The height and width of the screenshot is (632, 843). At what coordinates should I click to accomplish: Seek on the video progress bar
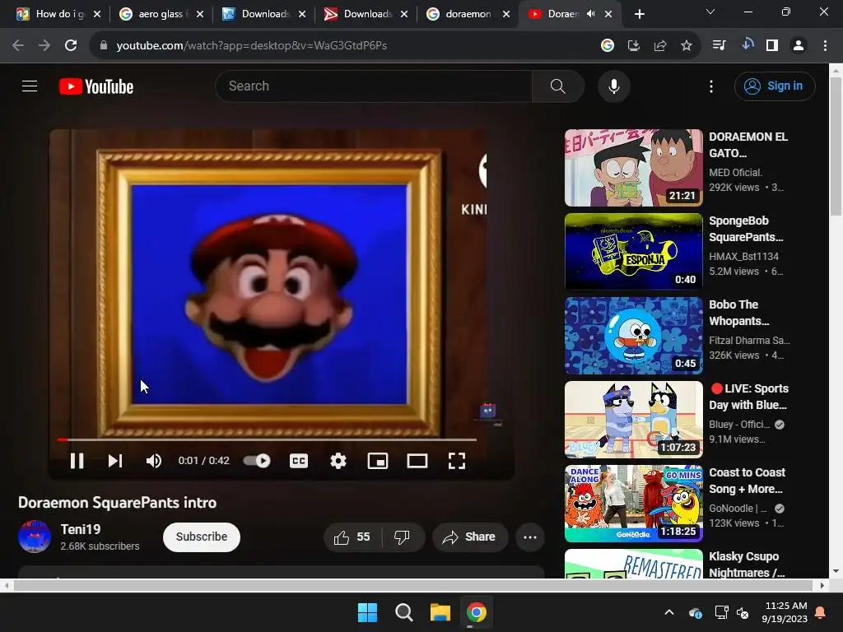267,439
